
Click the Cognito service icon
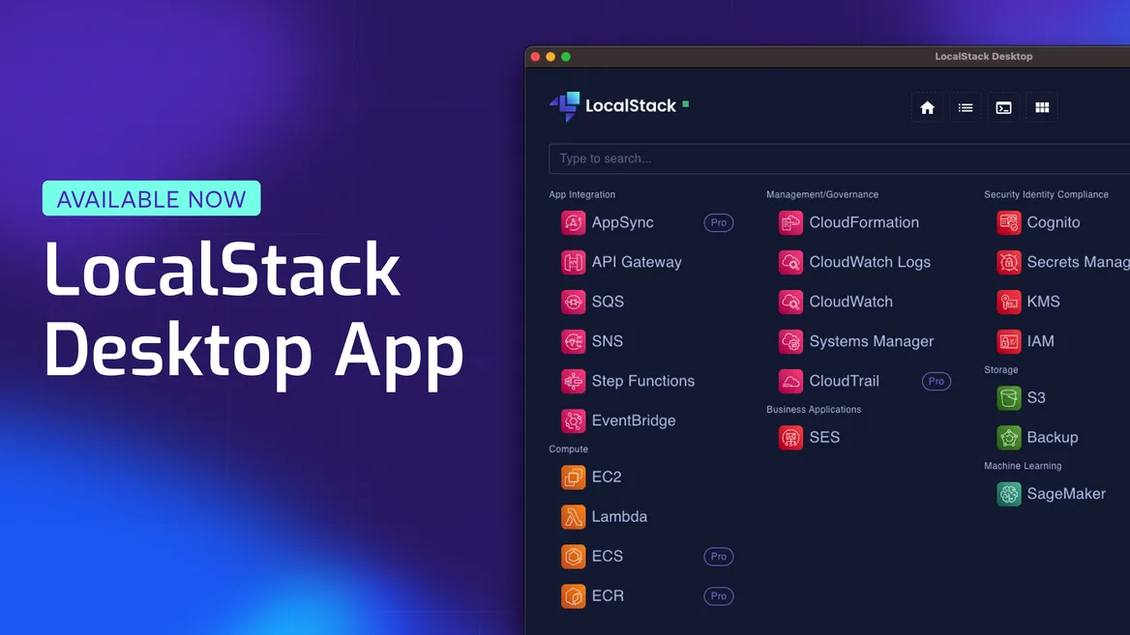pyautogui.click(x=1009, y=223)
